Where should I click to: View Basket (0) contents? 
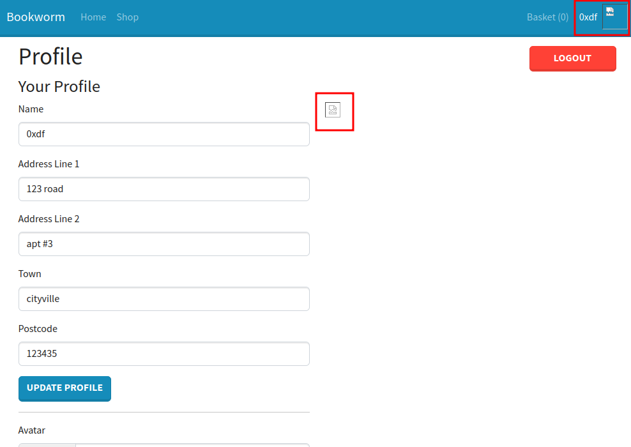coord(547,17)
